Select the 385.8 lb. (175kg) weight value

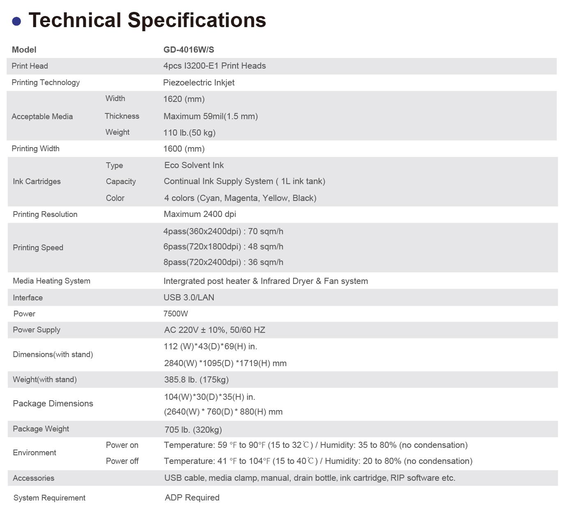click(x=196, y=380)
